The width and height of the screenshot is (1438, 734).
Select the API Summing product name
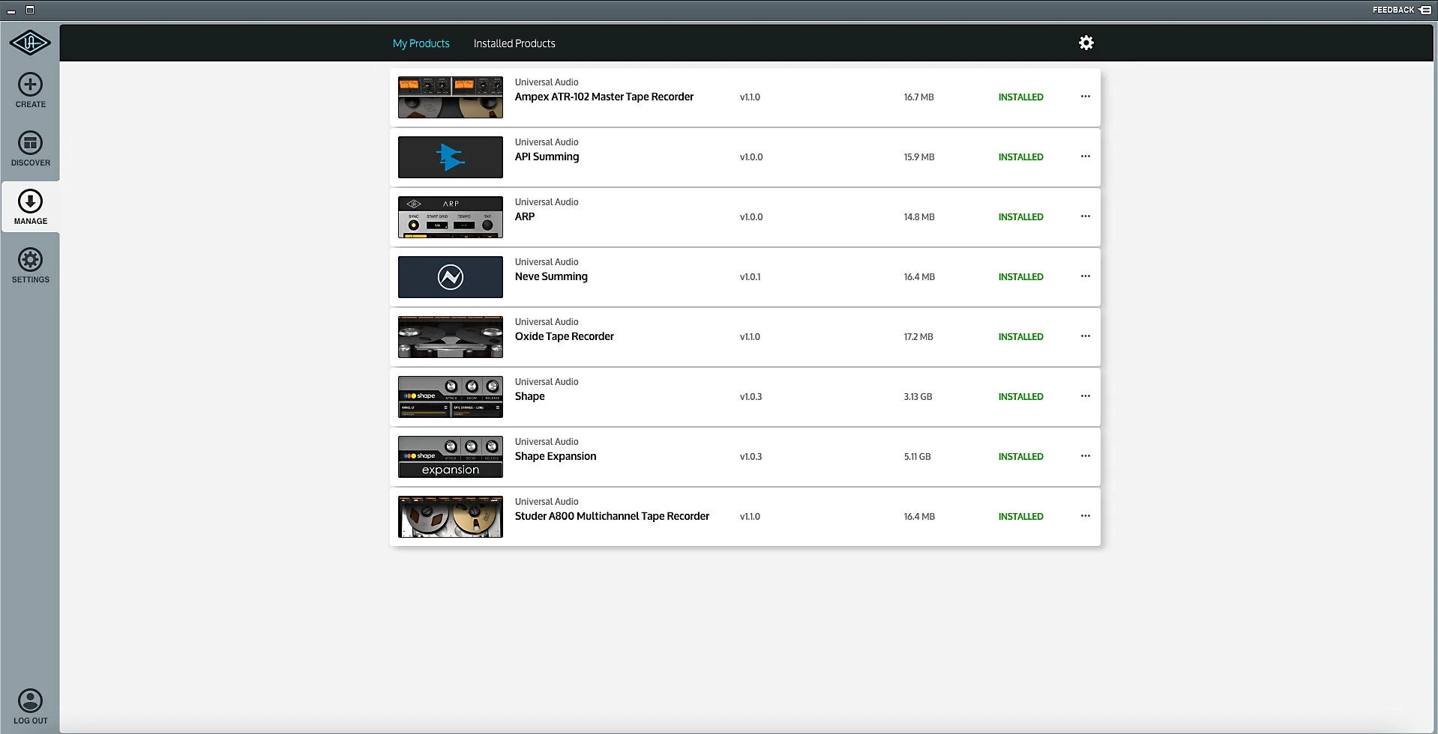(547, 157)
